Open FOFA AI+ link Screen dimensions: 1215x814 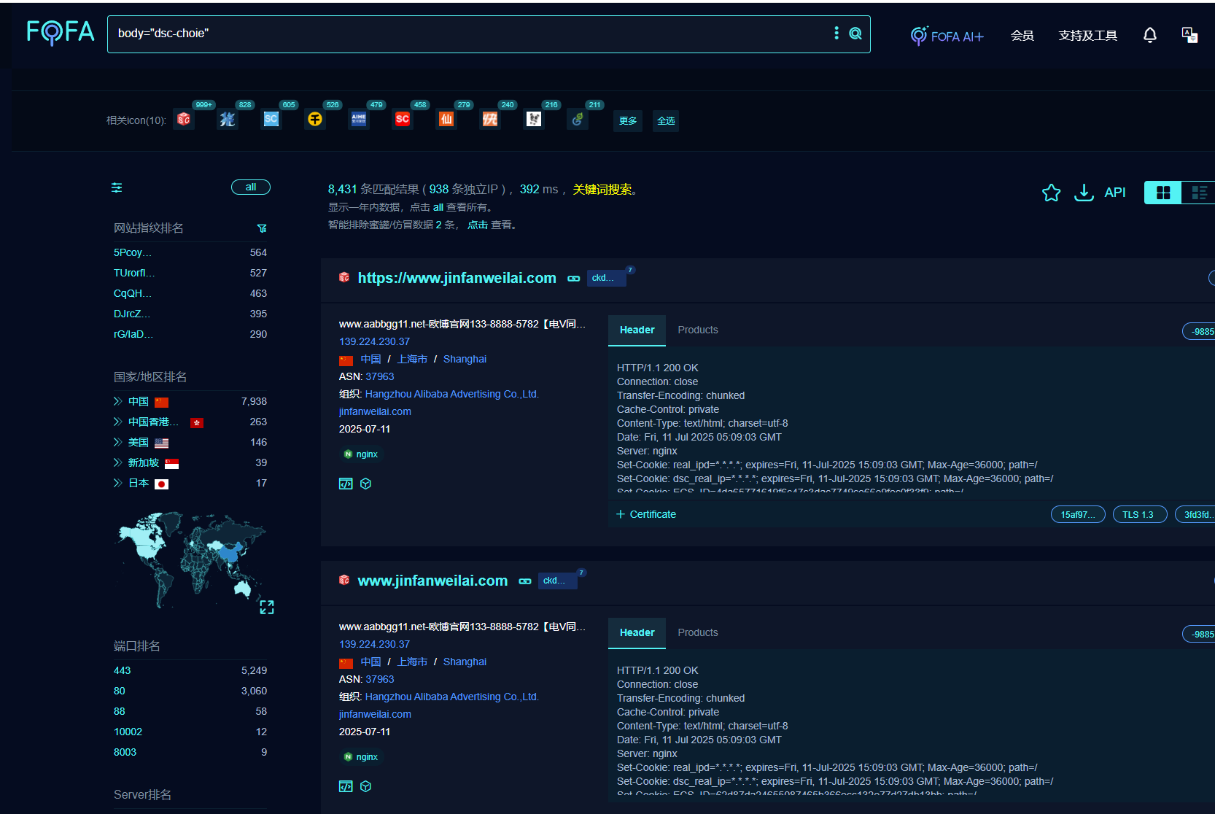tap(947, 36)
